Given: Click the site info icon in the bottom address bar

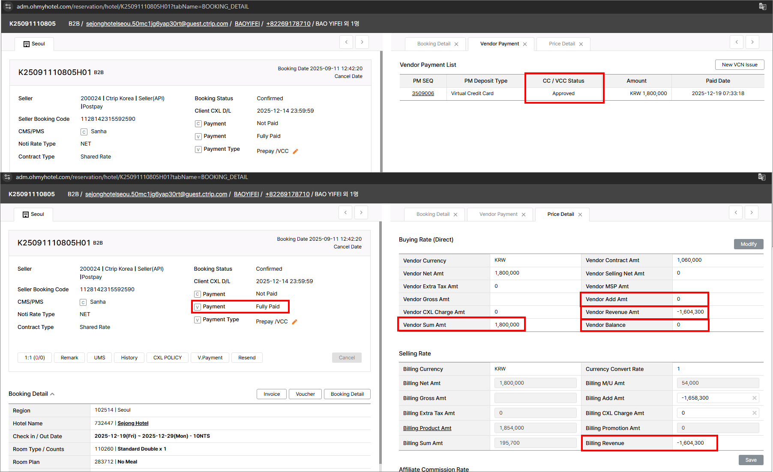Looking at the screenshot, I should click(7, 177).
